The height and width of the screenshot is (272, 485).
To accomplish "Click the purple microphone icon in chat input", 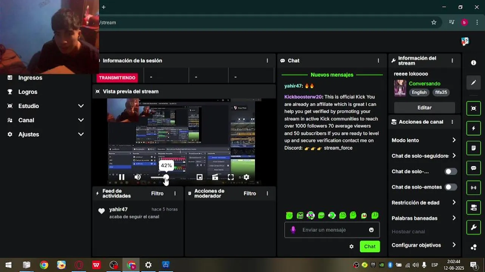I will click(x=293, y=230).
